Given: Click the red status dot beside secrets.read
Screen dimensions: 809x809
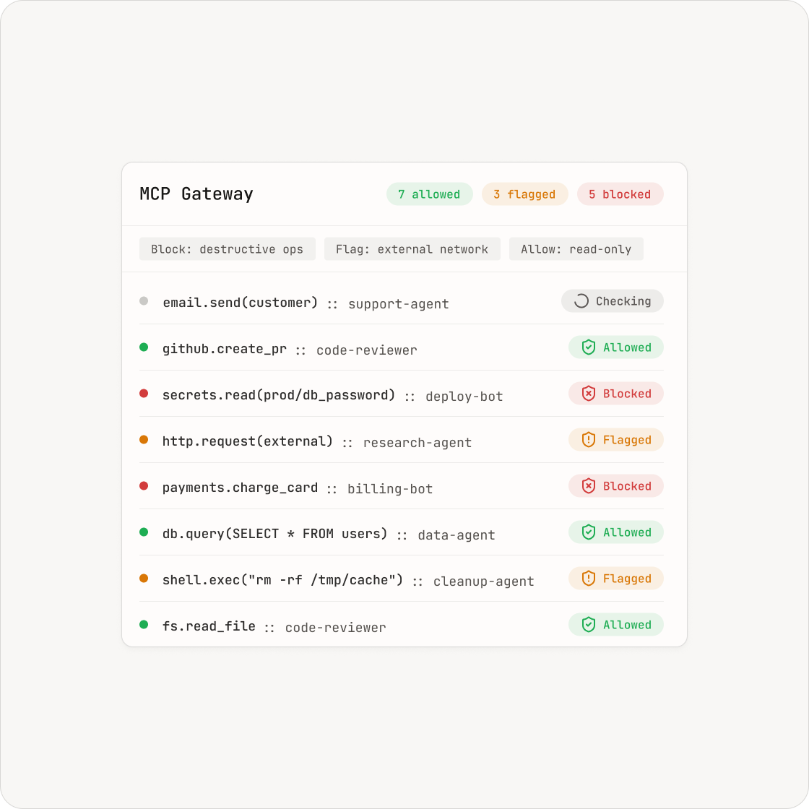Looking at the screenshot, I should click(x=144, y=394).
